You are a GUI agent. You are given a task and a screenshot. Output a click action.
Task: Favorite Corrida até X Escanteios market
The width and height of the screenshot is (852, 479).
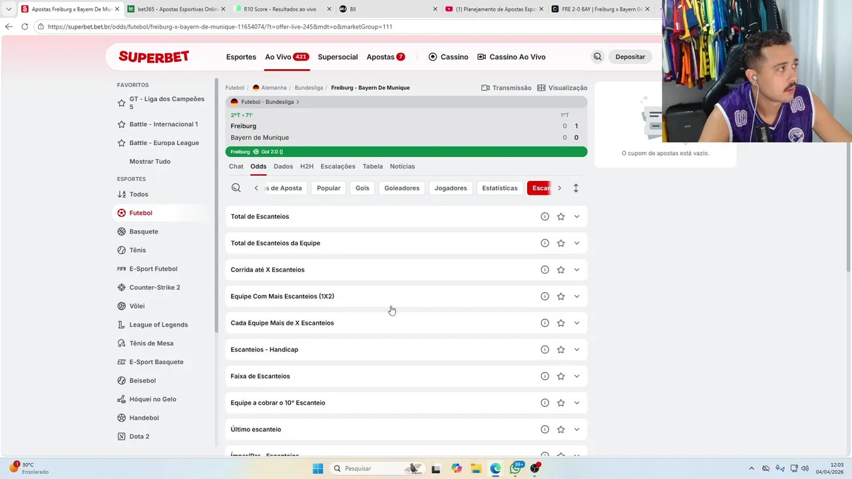pos(560,269)
